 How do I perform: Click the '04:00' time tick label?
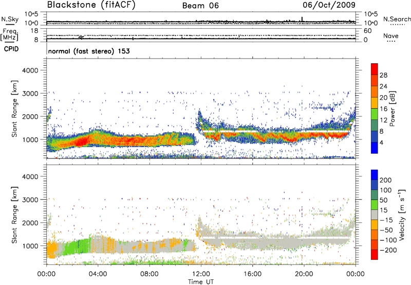point(98,274)
